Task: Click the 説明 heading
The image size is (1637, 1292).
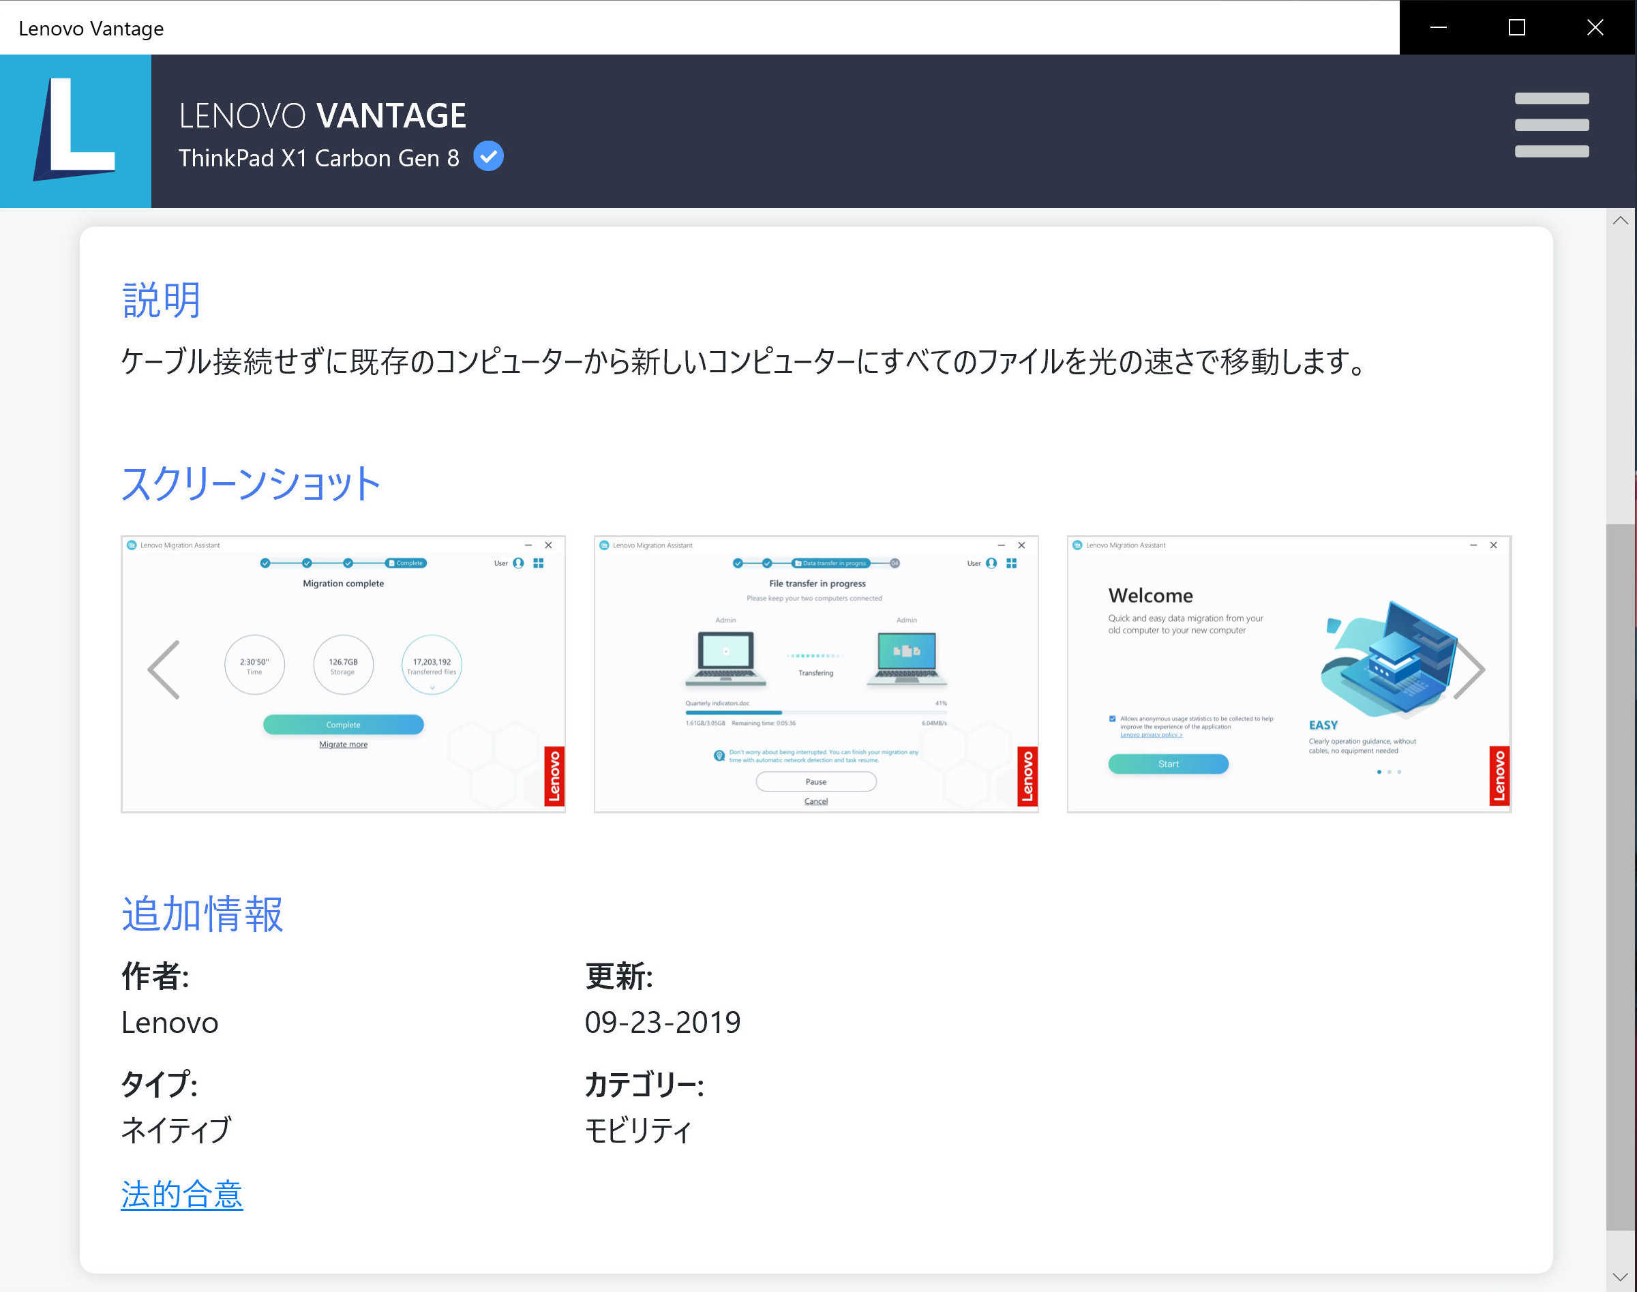Action: click(161, 299)
